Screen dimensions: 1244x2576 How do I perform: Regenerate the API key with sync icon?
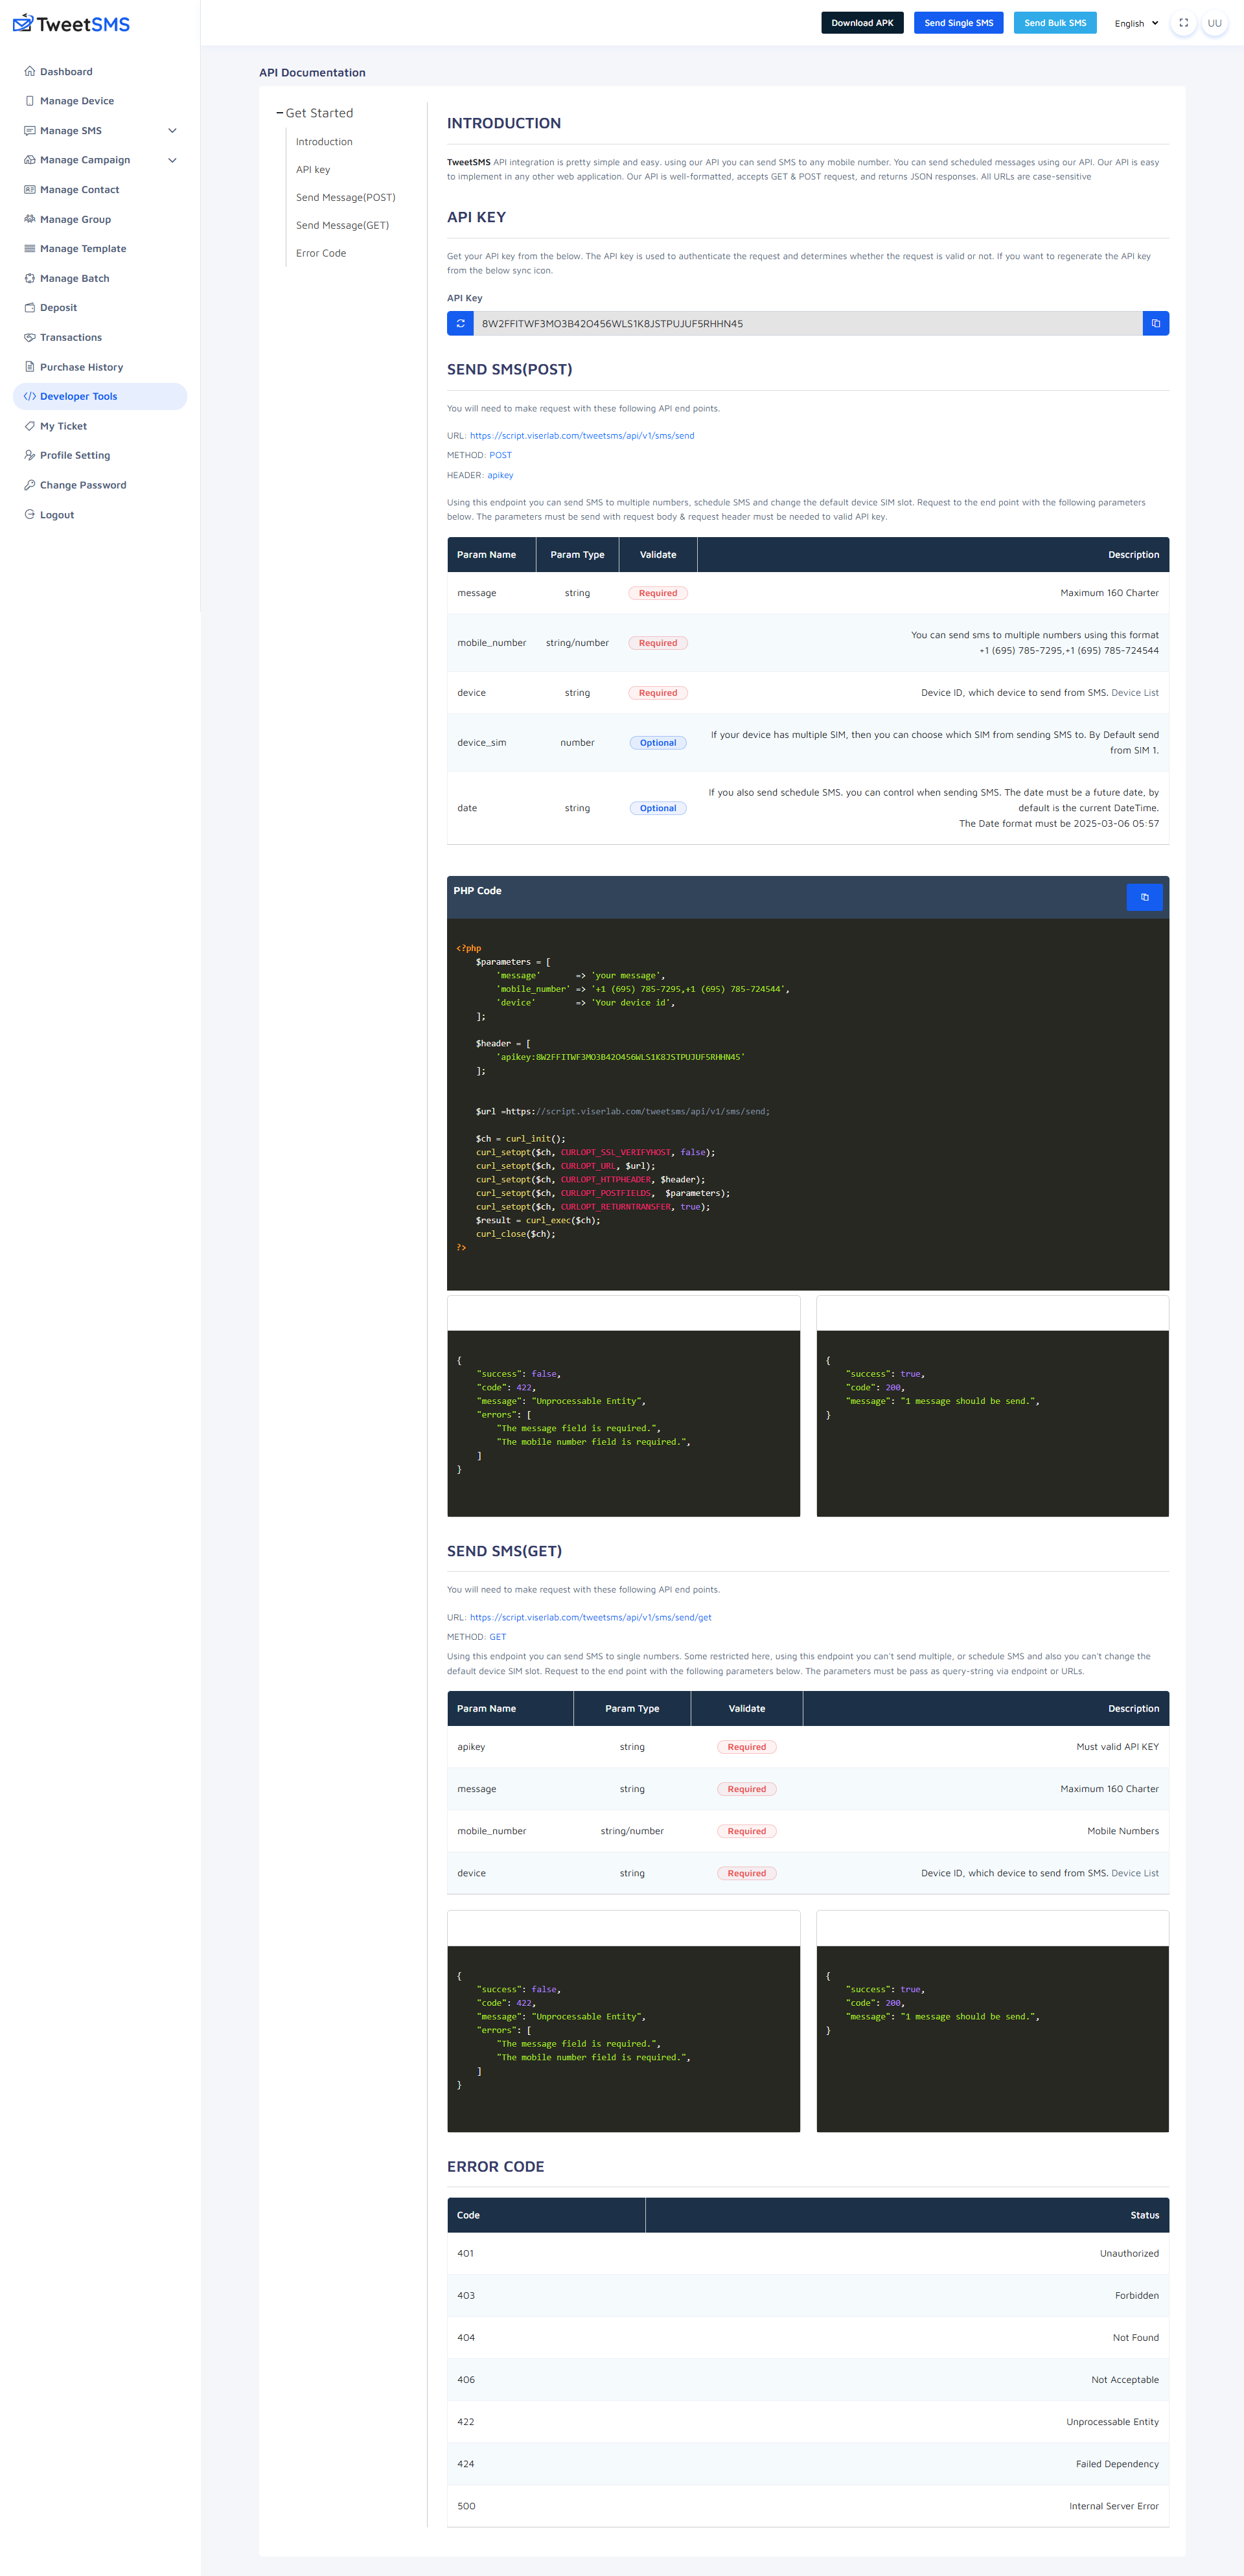pyautogui.click(x=460, y=323)
